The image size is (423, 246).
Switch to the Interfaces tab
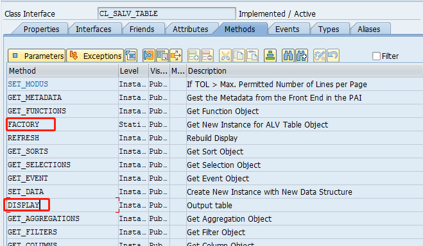pos(93,29)
